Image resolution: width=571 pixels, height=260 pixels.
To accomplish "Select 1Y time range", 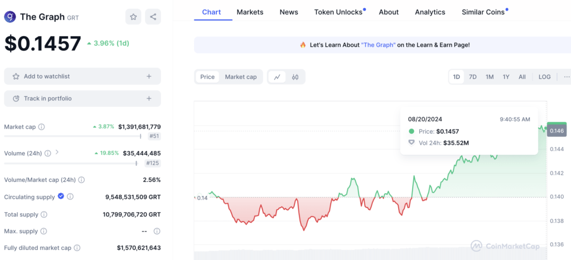I will click(506, 77).
